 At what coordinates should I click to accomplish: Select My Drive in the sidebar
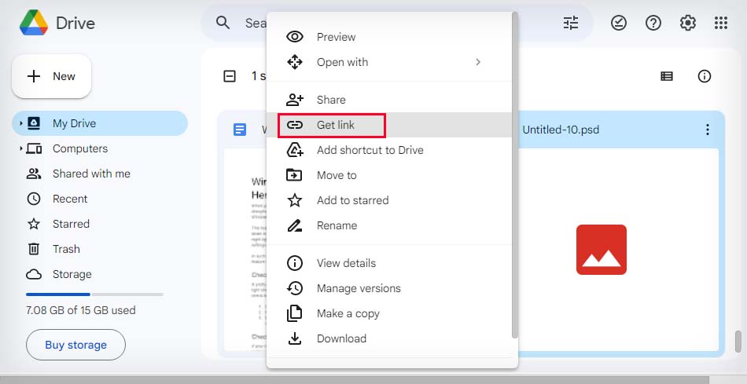(100, 123)
